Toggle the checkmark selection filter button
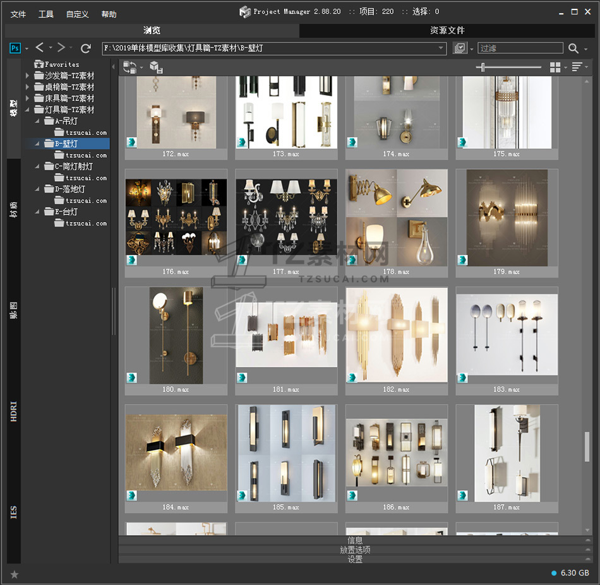This screenshot has width=600, height=585. pyautogui.click(x=460, y=48)
